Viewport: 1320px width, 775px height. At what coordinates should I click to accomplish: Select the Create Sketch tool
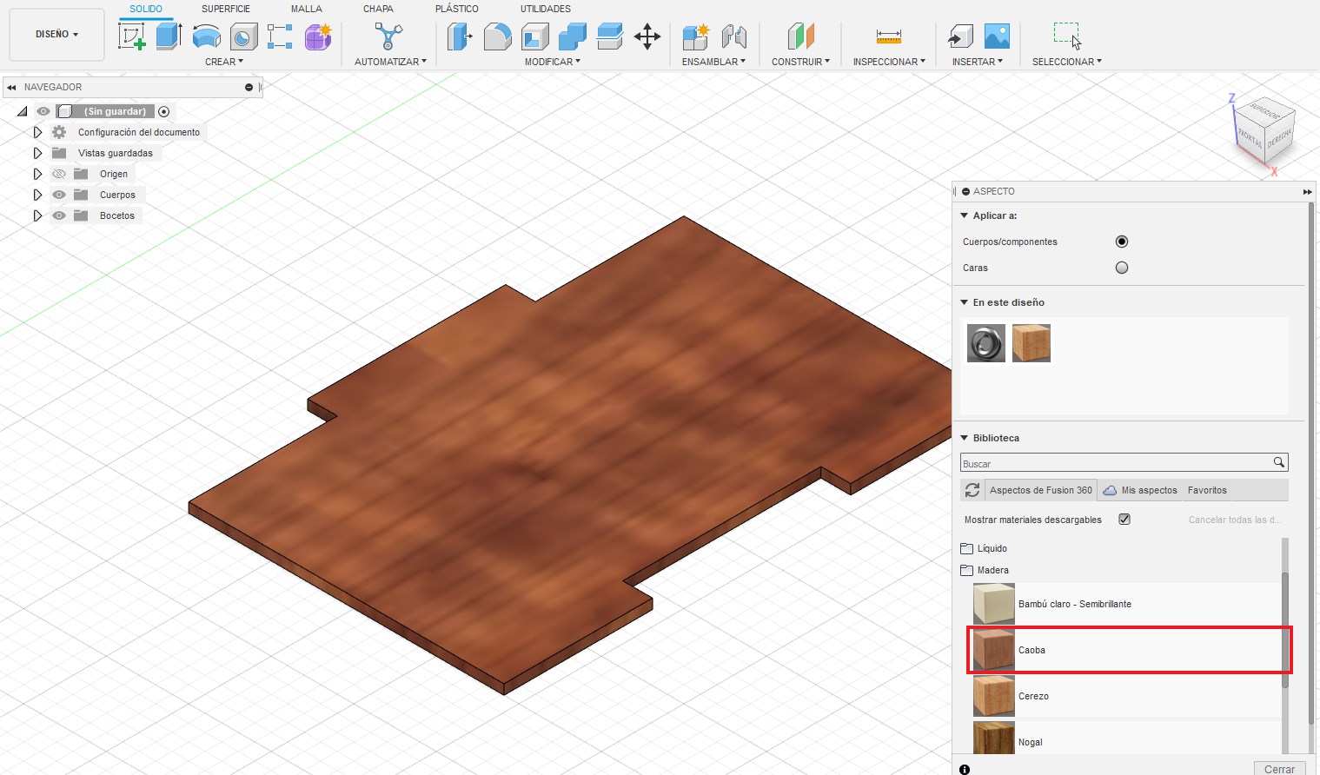132,36
